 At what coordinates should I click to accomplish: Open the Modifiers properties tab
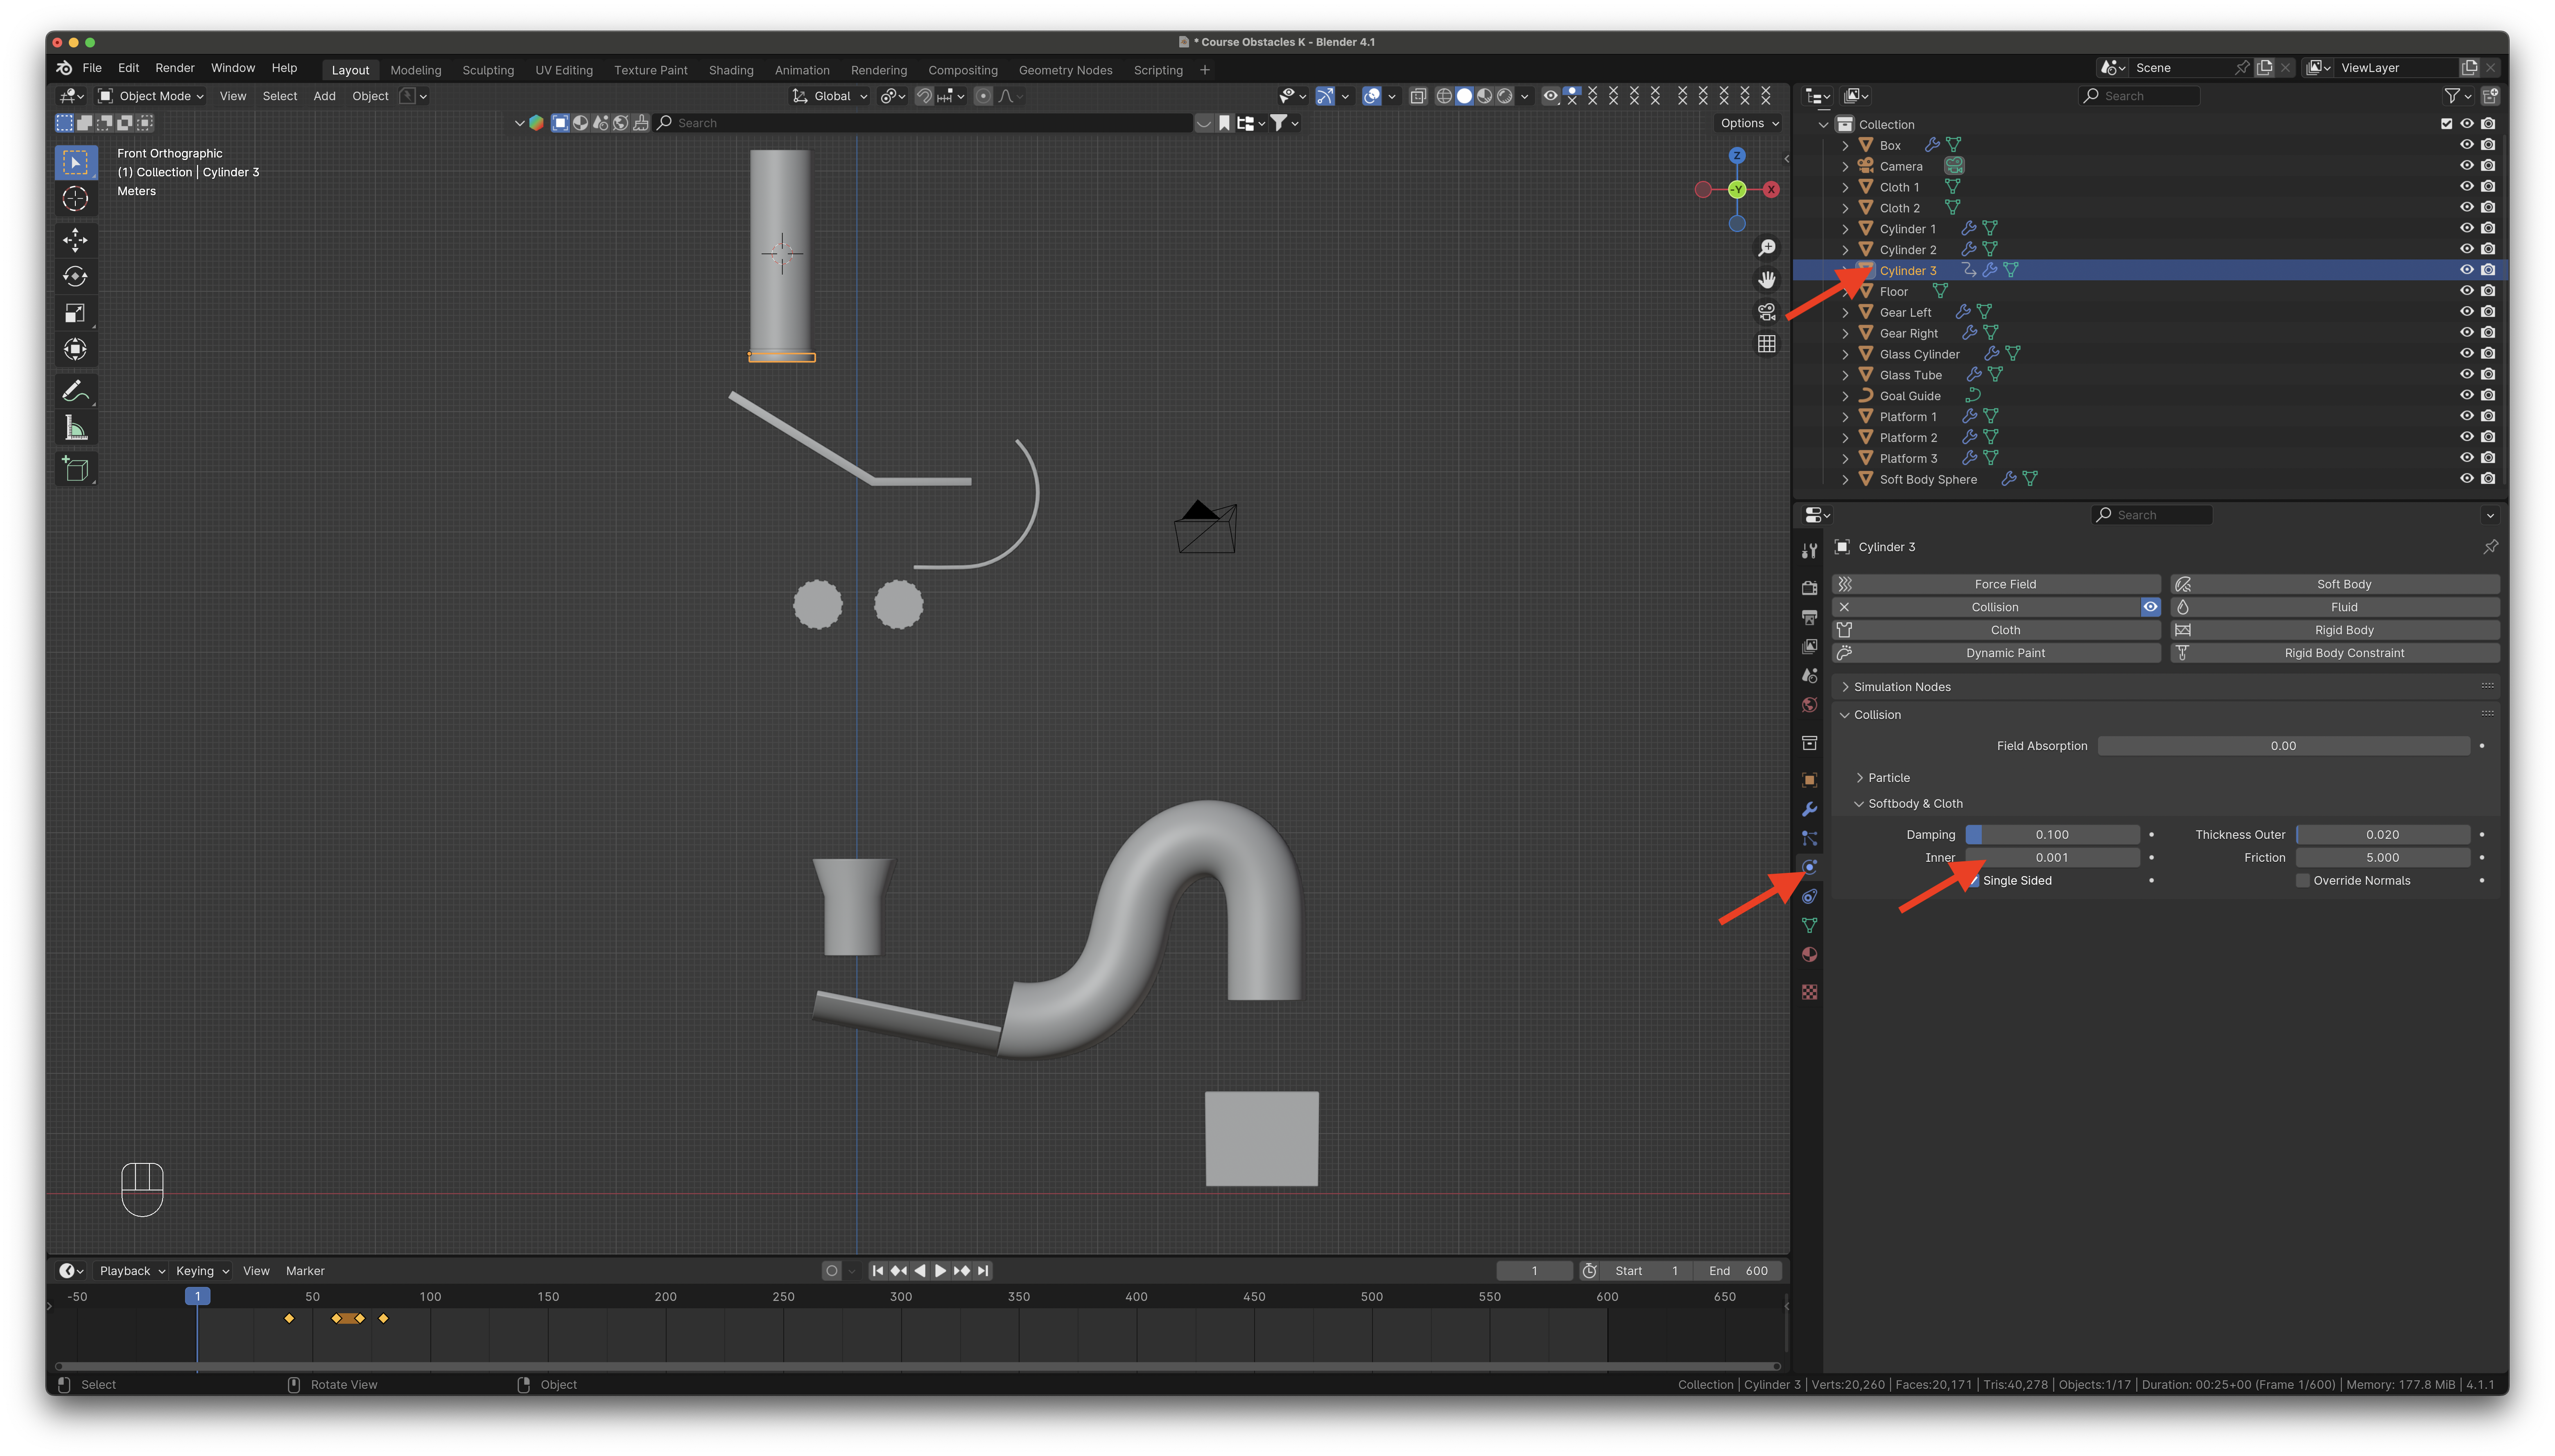click(x=1809, y=809)
